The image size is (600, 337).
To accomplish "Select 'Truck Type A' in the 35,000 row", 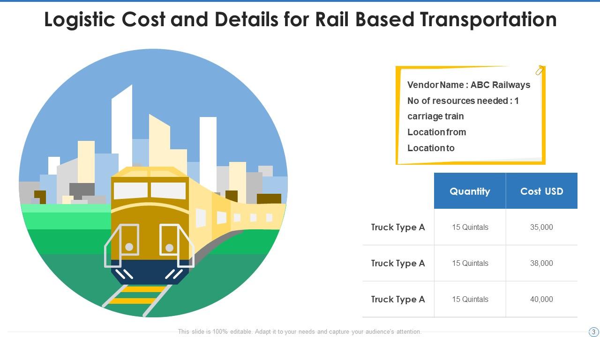I will [398, 227].
